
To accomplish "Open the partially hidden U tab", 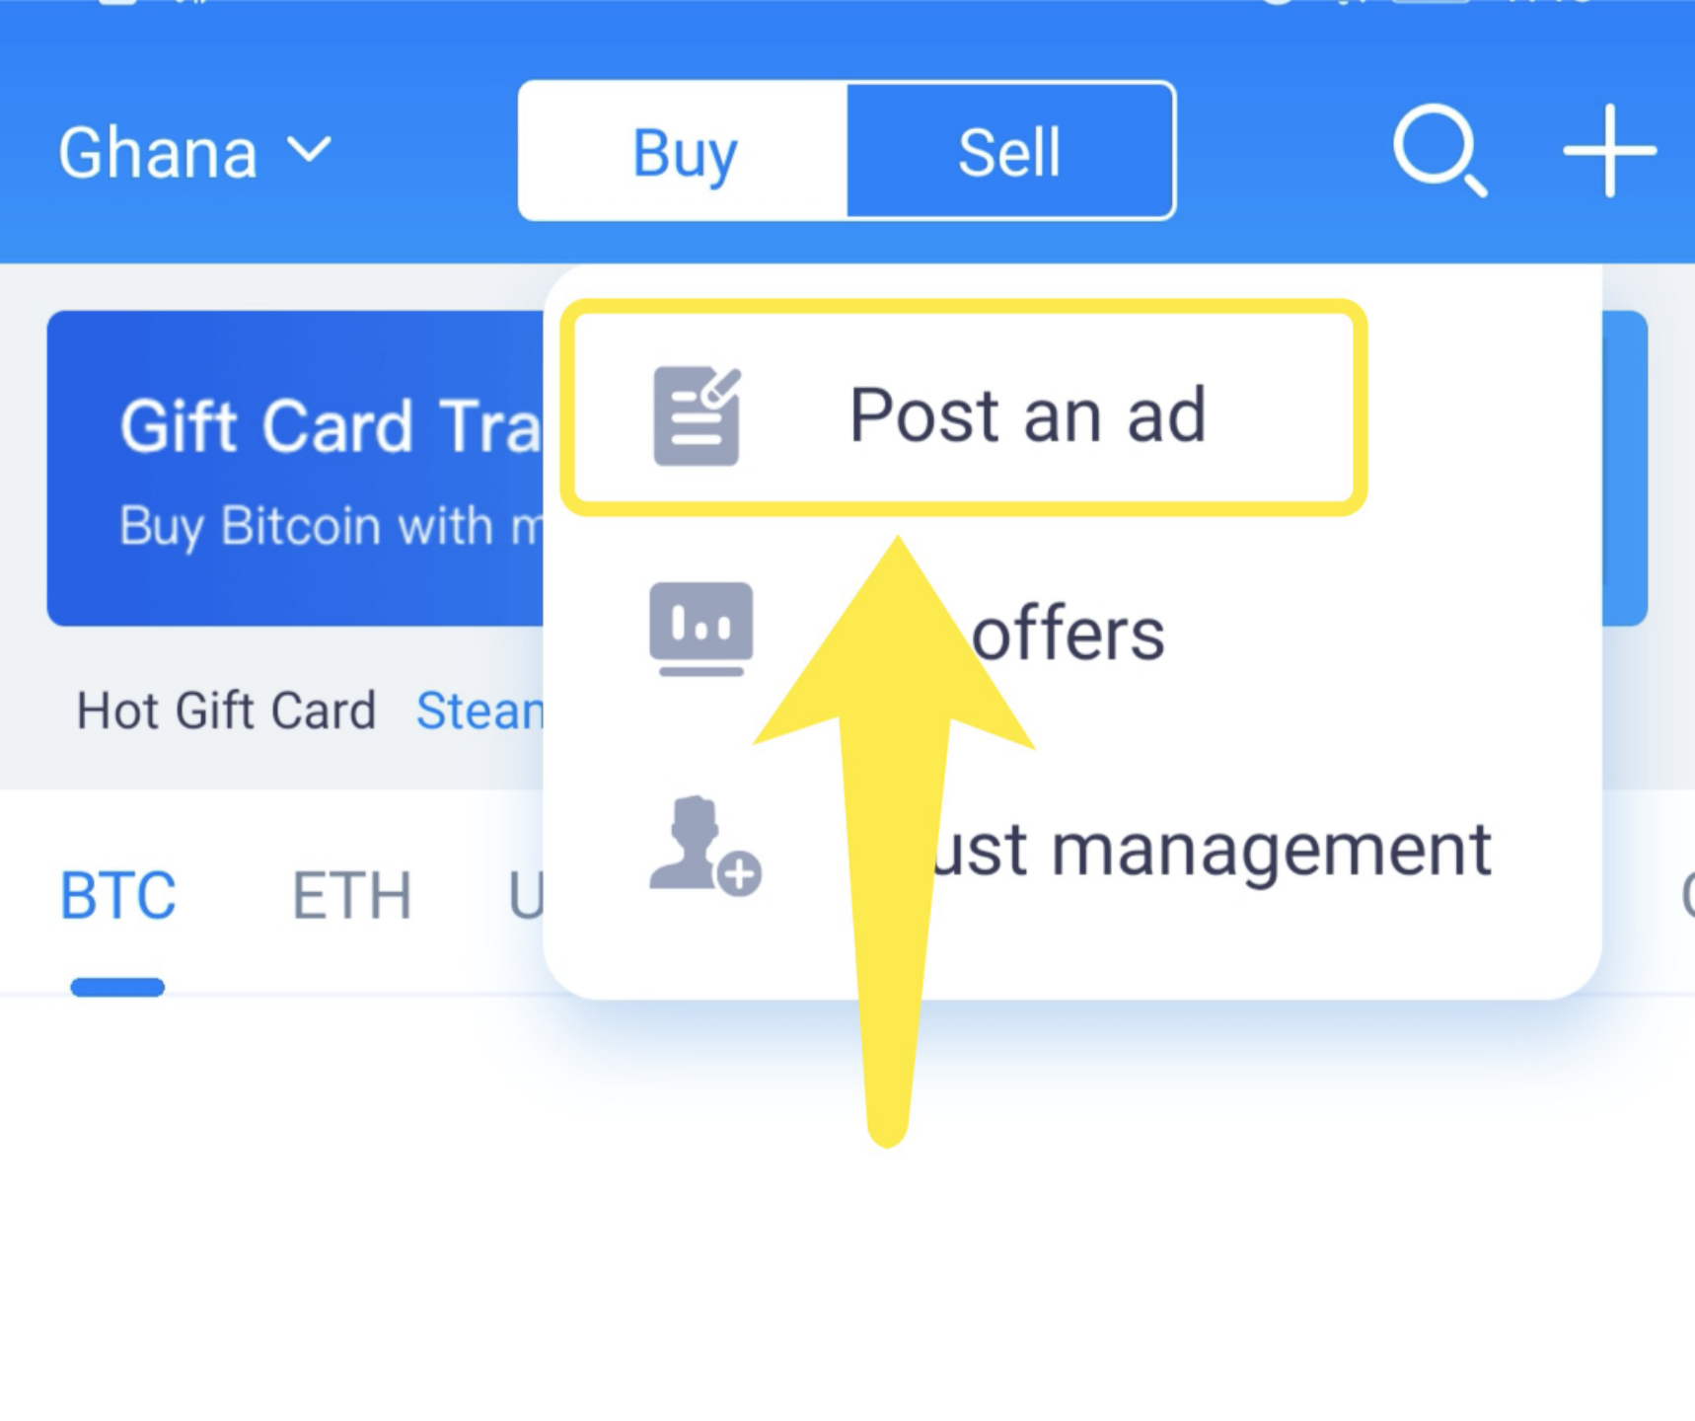I will 525,896.
